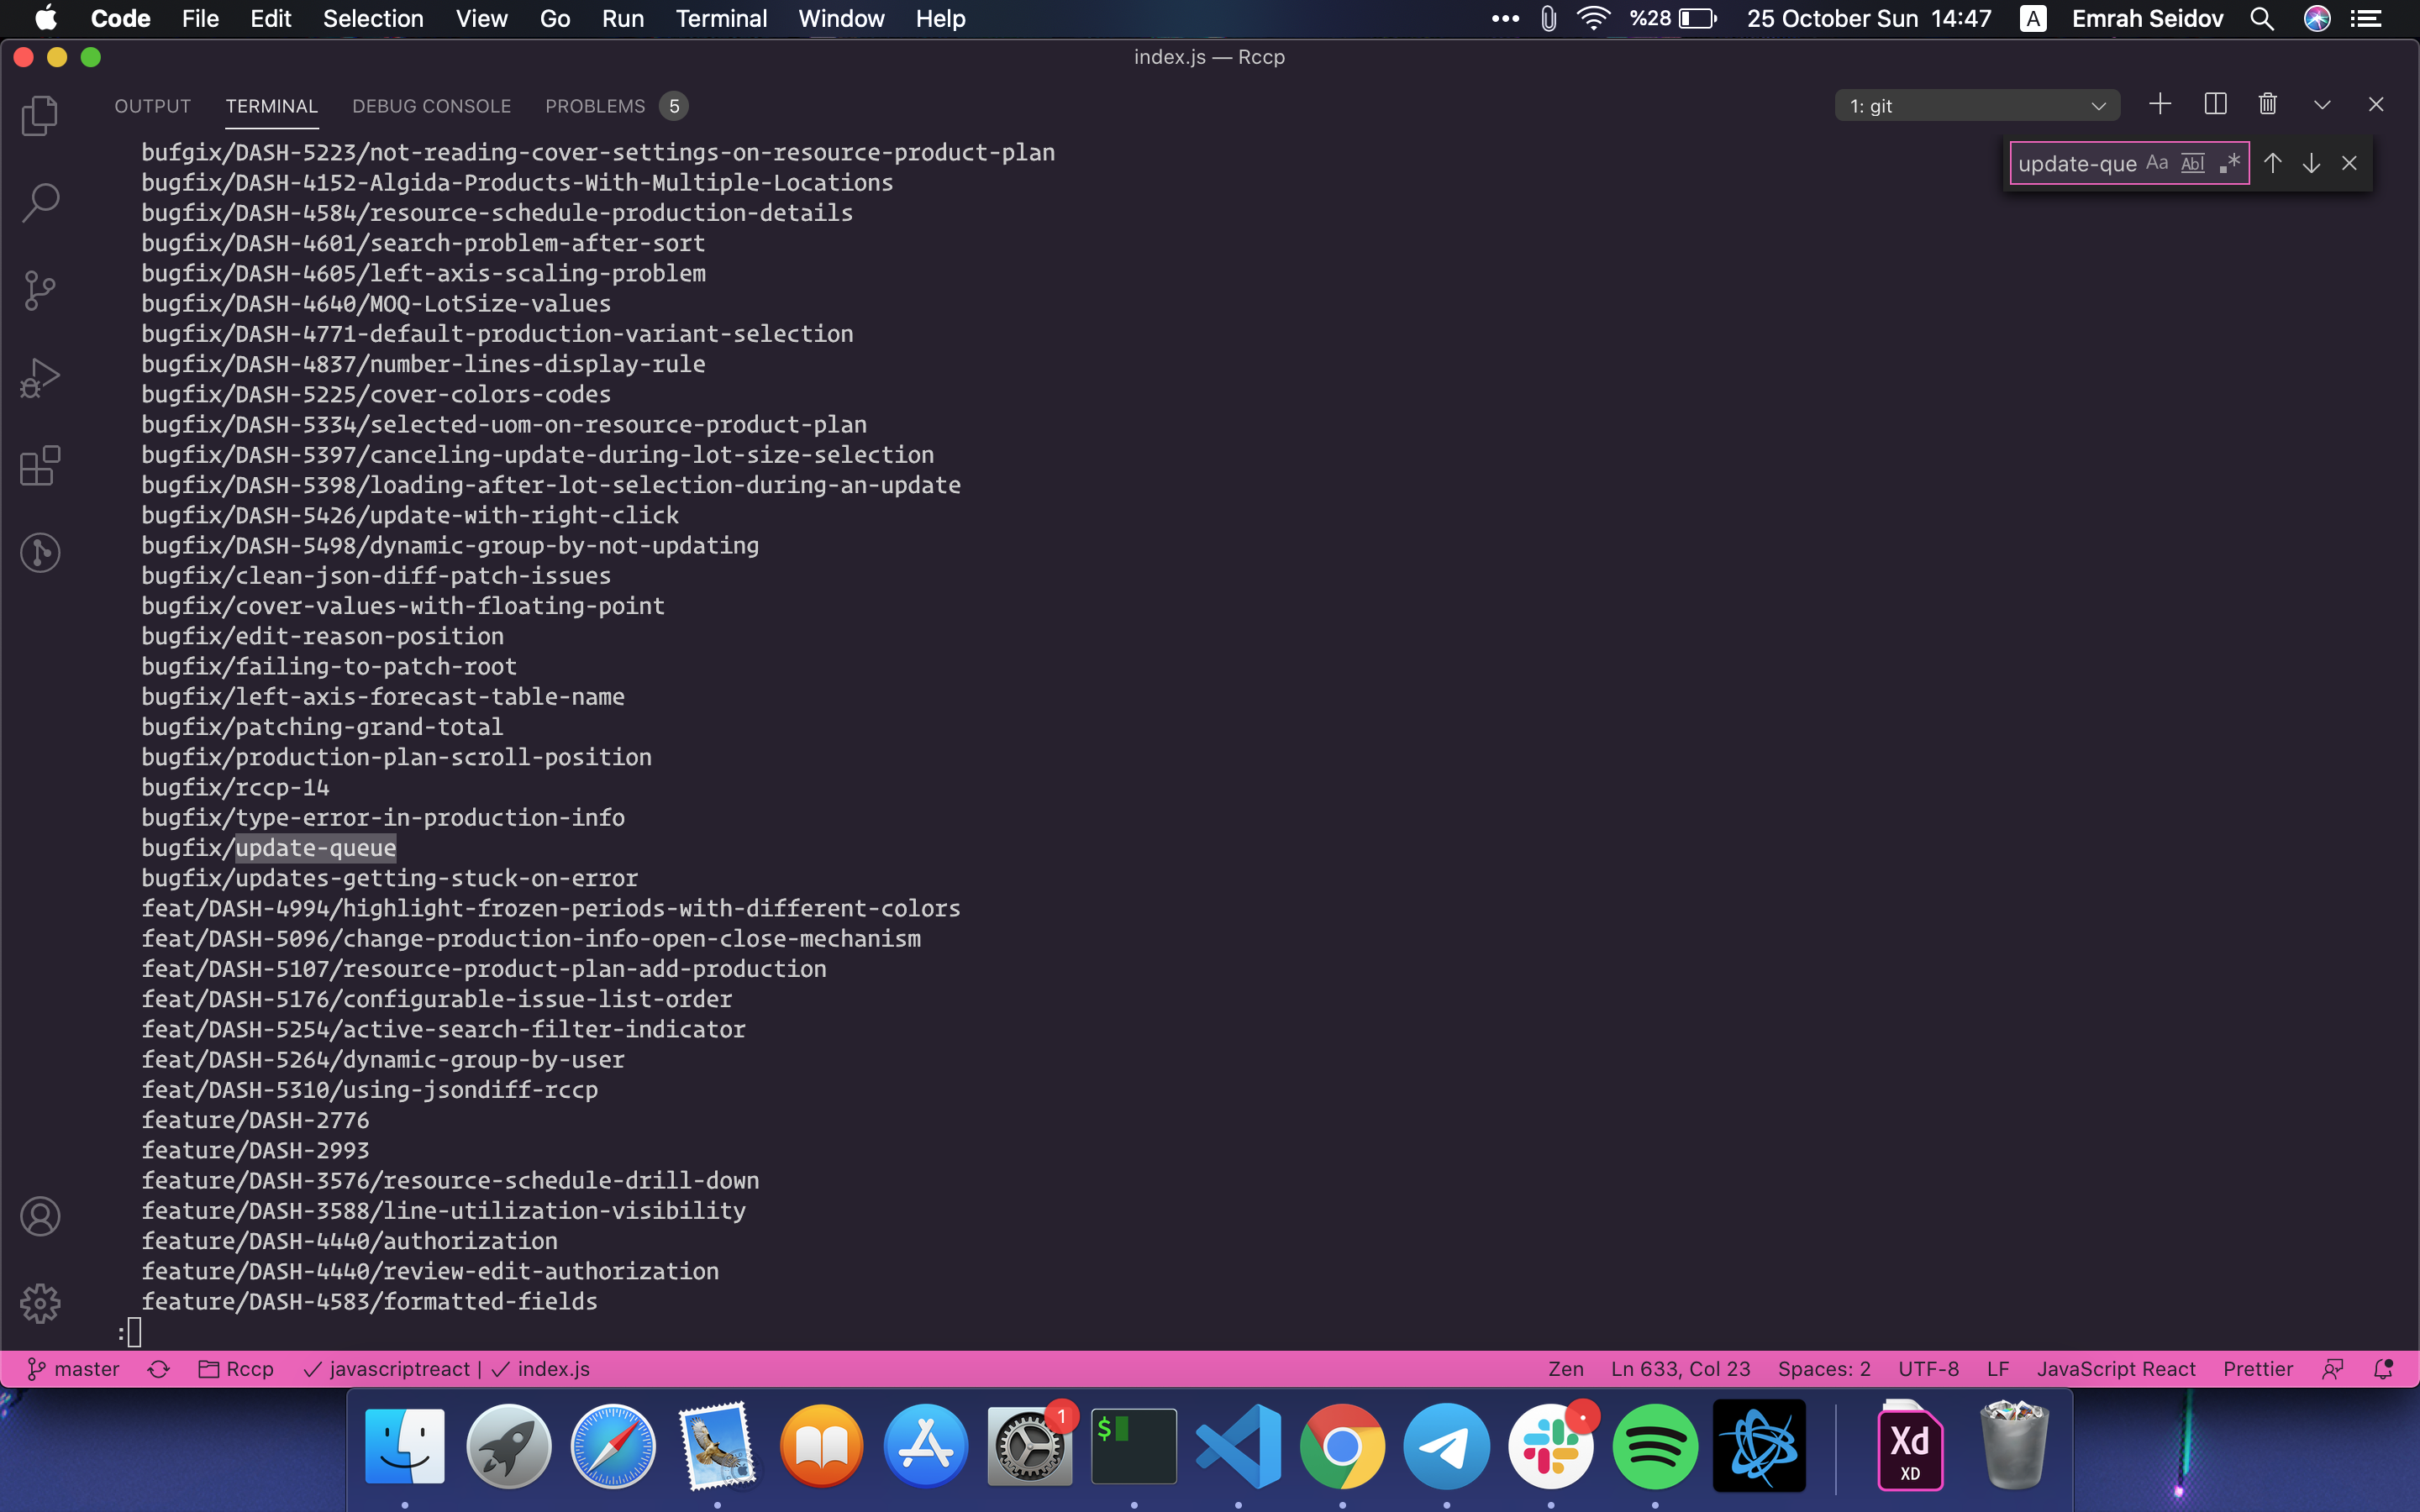The width and height of the screenshot is (2420, 1512).
Task: Close the terminal find widget
Action: (x=2349, y=163)
